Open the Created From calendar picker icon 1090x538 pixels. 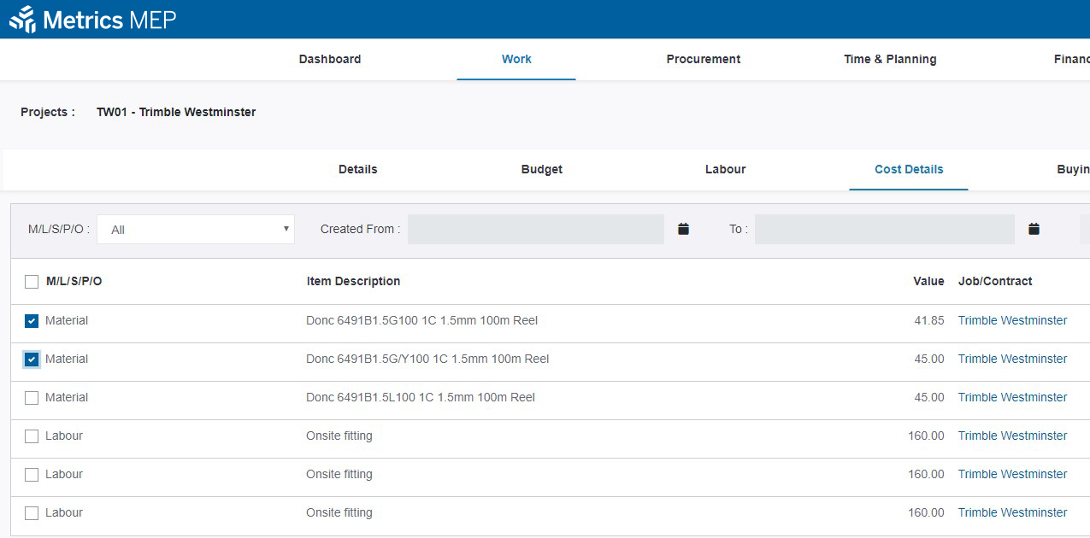pyautogui.click(x=682, y=228)
